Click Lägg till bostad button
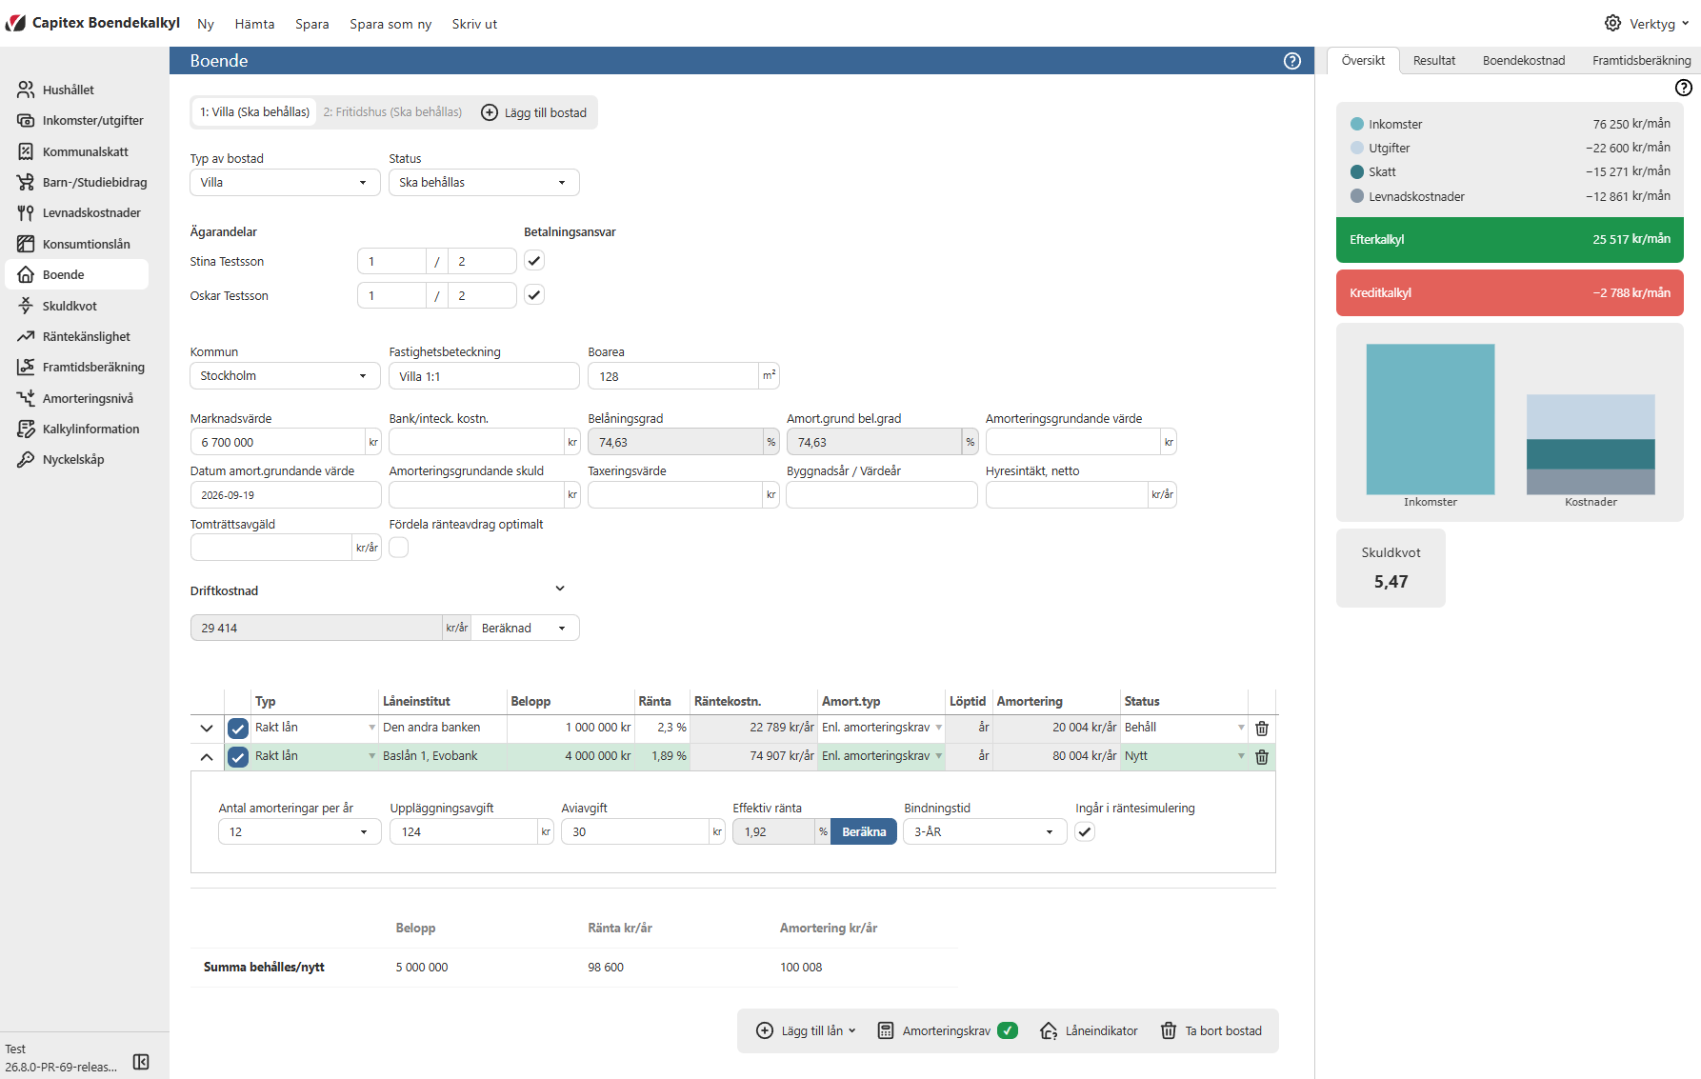The width and height of the screenshot is (1701, 1079). (534, 112)
